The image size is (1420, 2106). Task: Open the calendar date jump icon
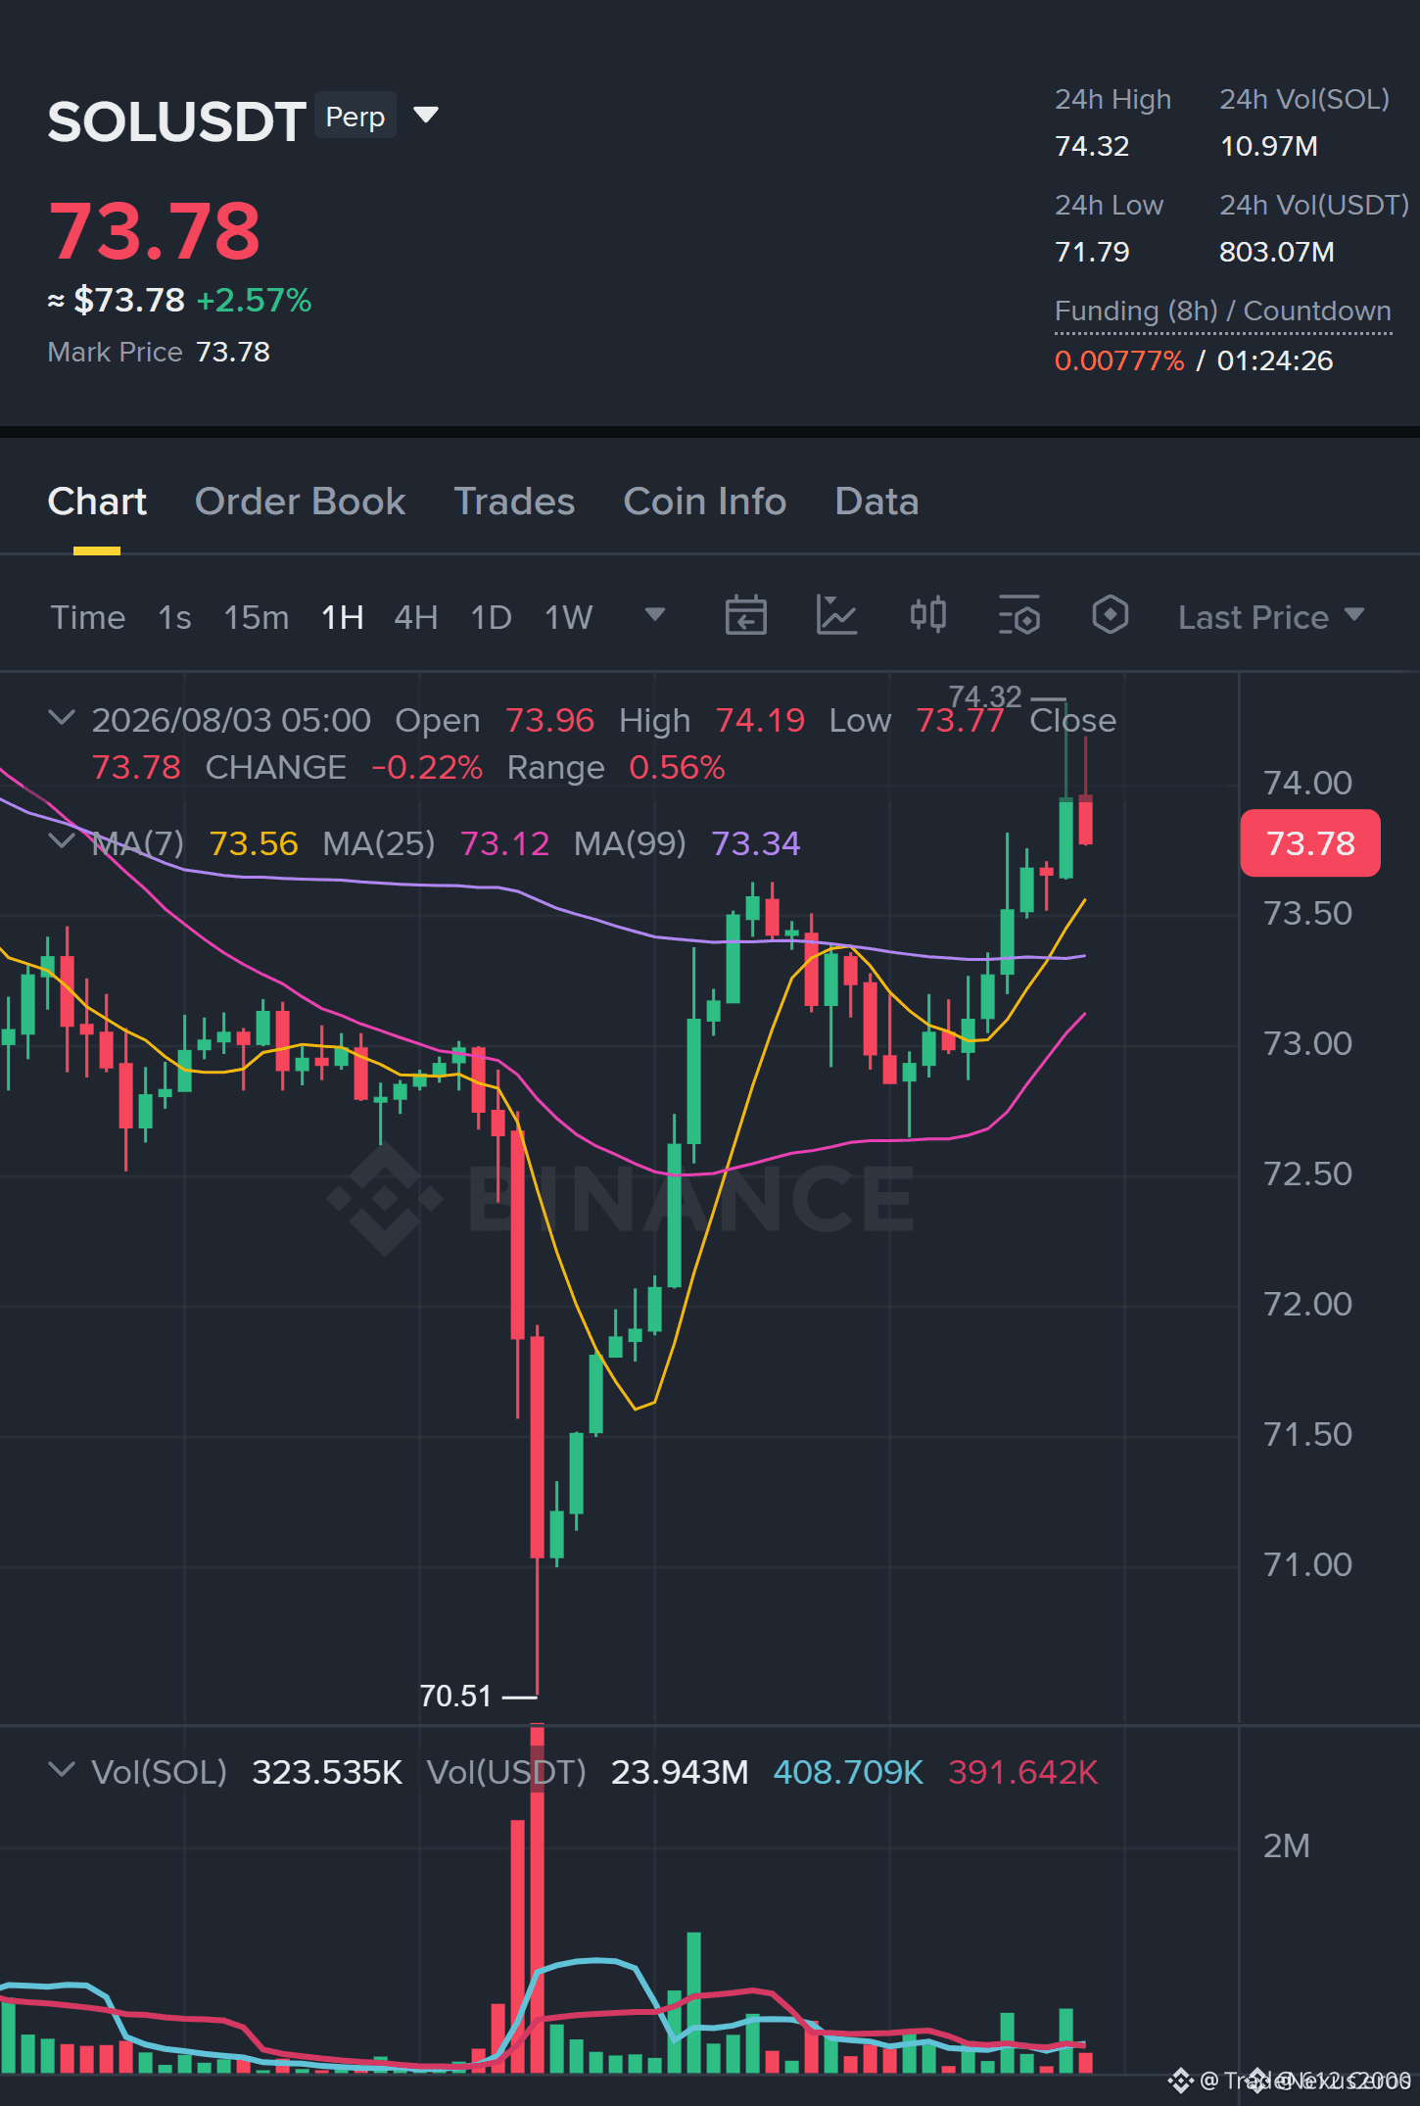(x=745, y=616)
